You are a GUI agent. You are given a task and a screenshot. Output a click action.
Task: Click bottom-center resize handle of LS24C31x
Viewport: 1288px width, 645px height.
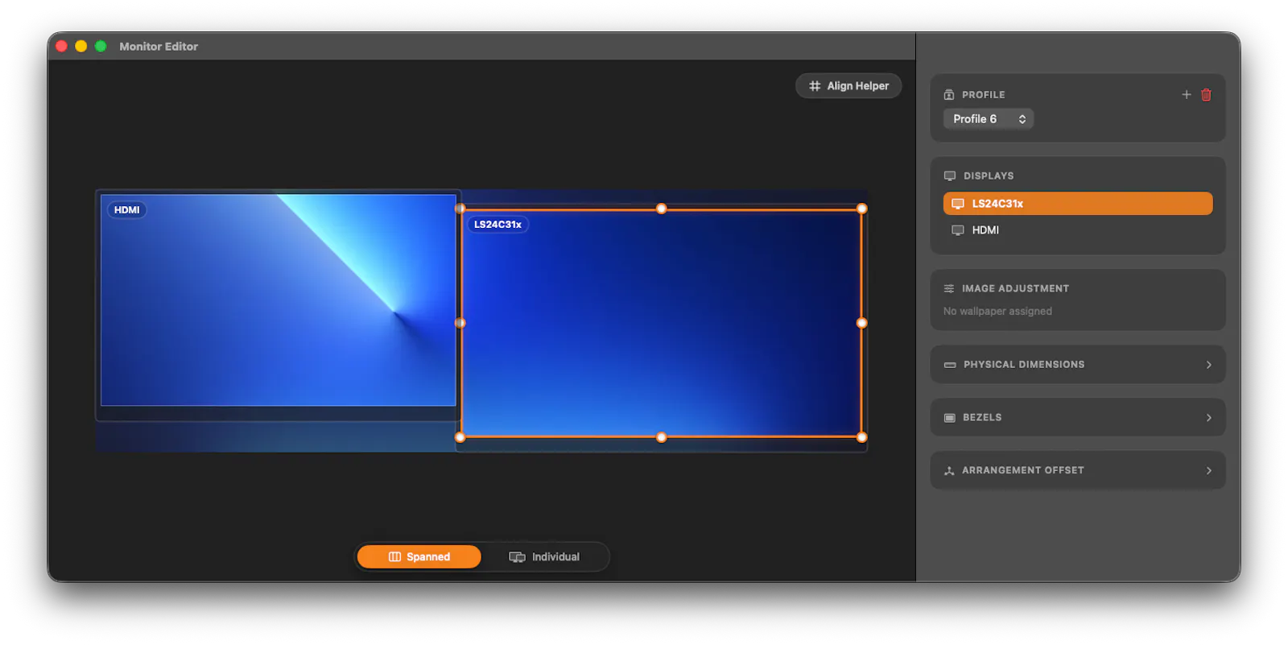click(661, 437)
